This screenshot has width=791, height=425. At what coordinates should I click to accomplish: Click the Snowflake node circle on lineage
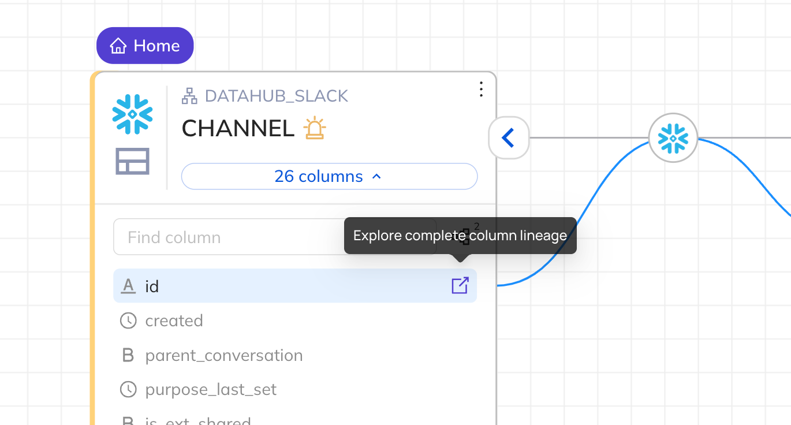pos(673,137)
